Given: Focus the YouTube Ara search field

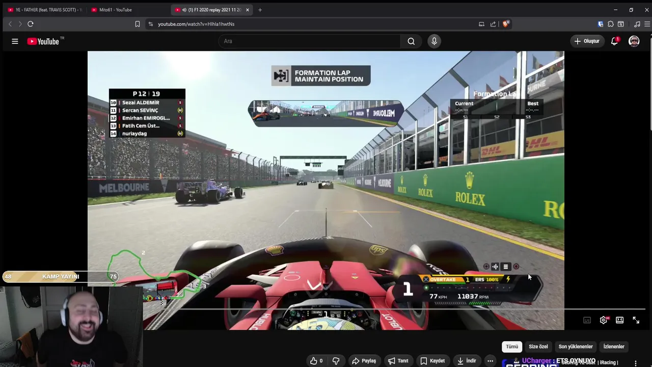Looking at the screenshot, I should pyautogui.click(x=309, y=41).
